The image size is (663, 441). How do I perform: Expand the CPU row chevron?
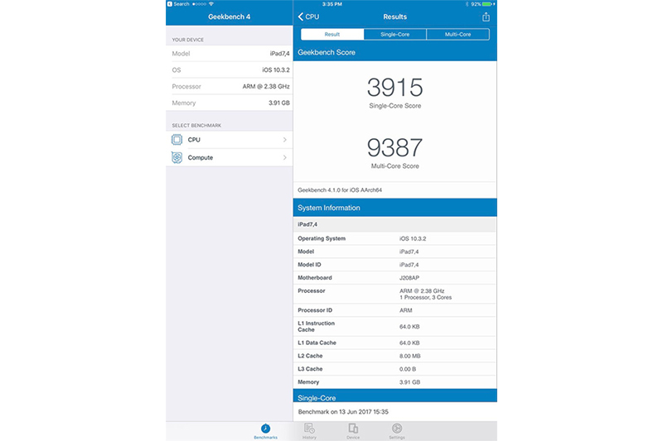284,140
